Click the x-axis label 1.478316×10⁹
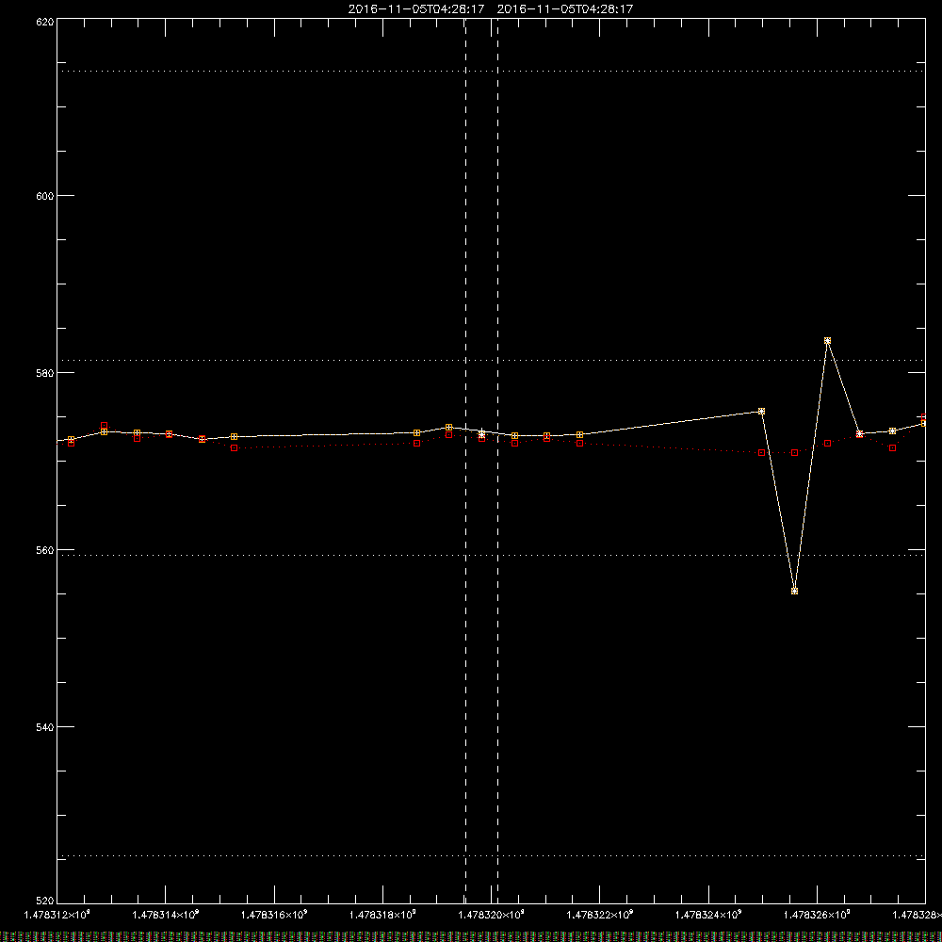This screenshot has width=942, height=942. (x=274, y=915)
